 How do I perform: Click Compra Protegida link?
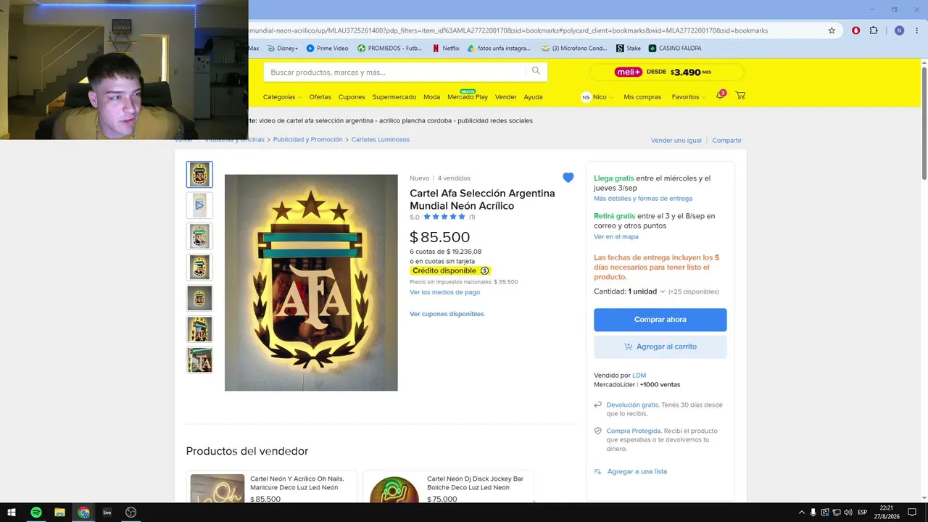pyautogui.click(x=633, y=431)
